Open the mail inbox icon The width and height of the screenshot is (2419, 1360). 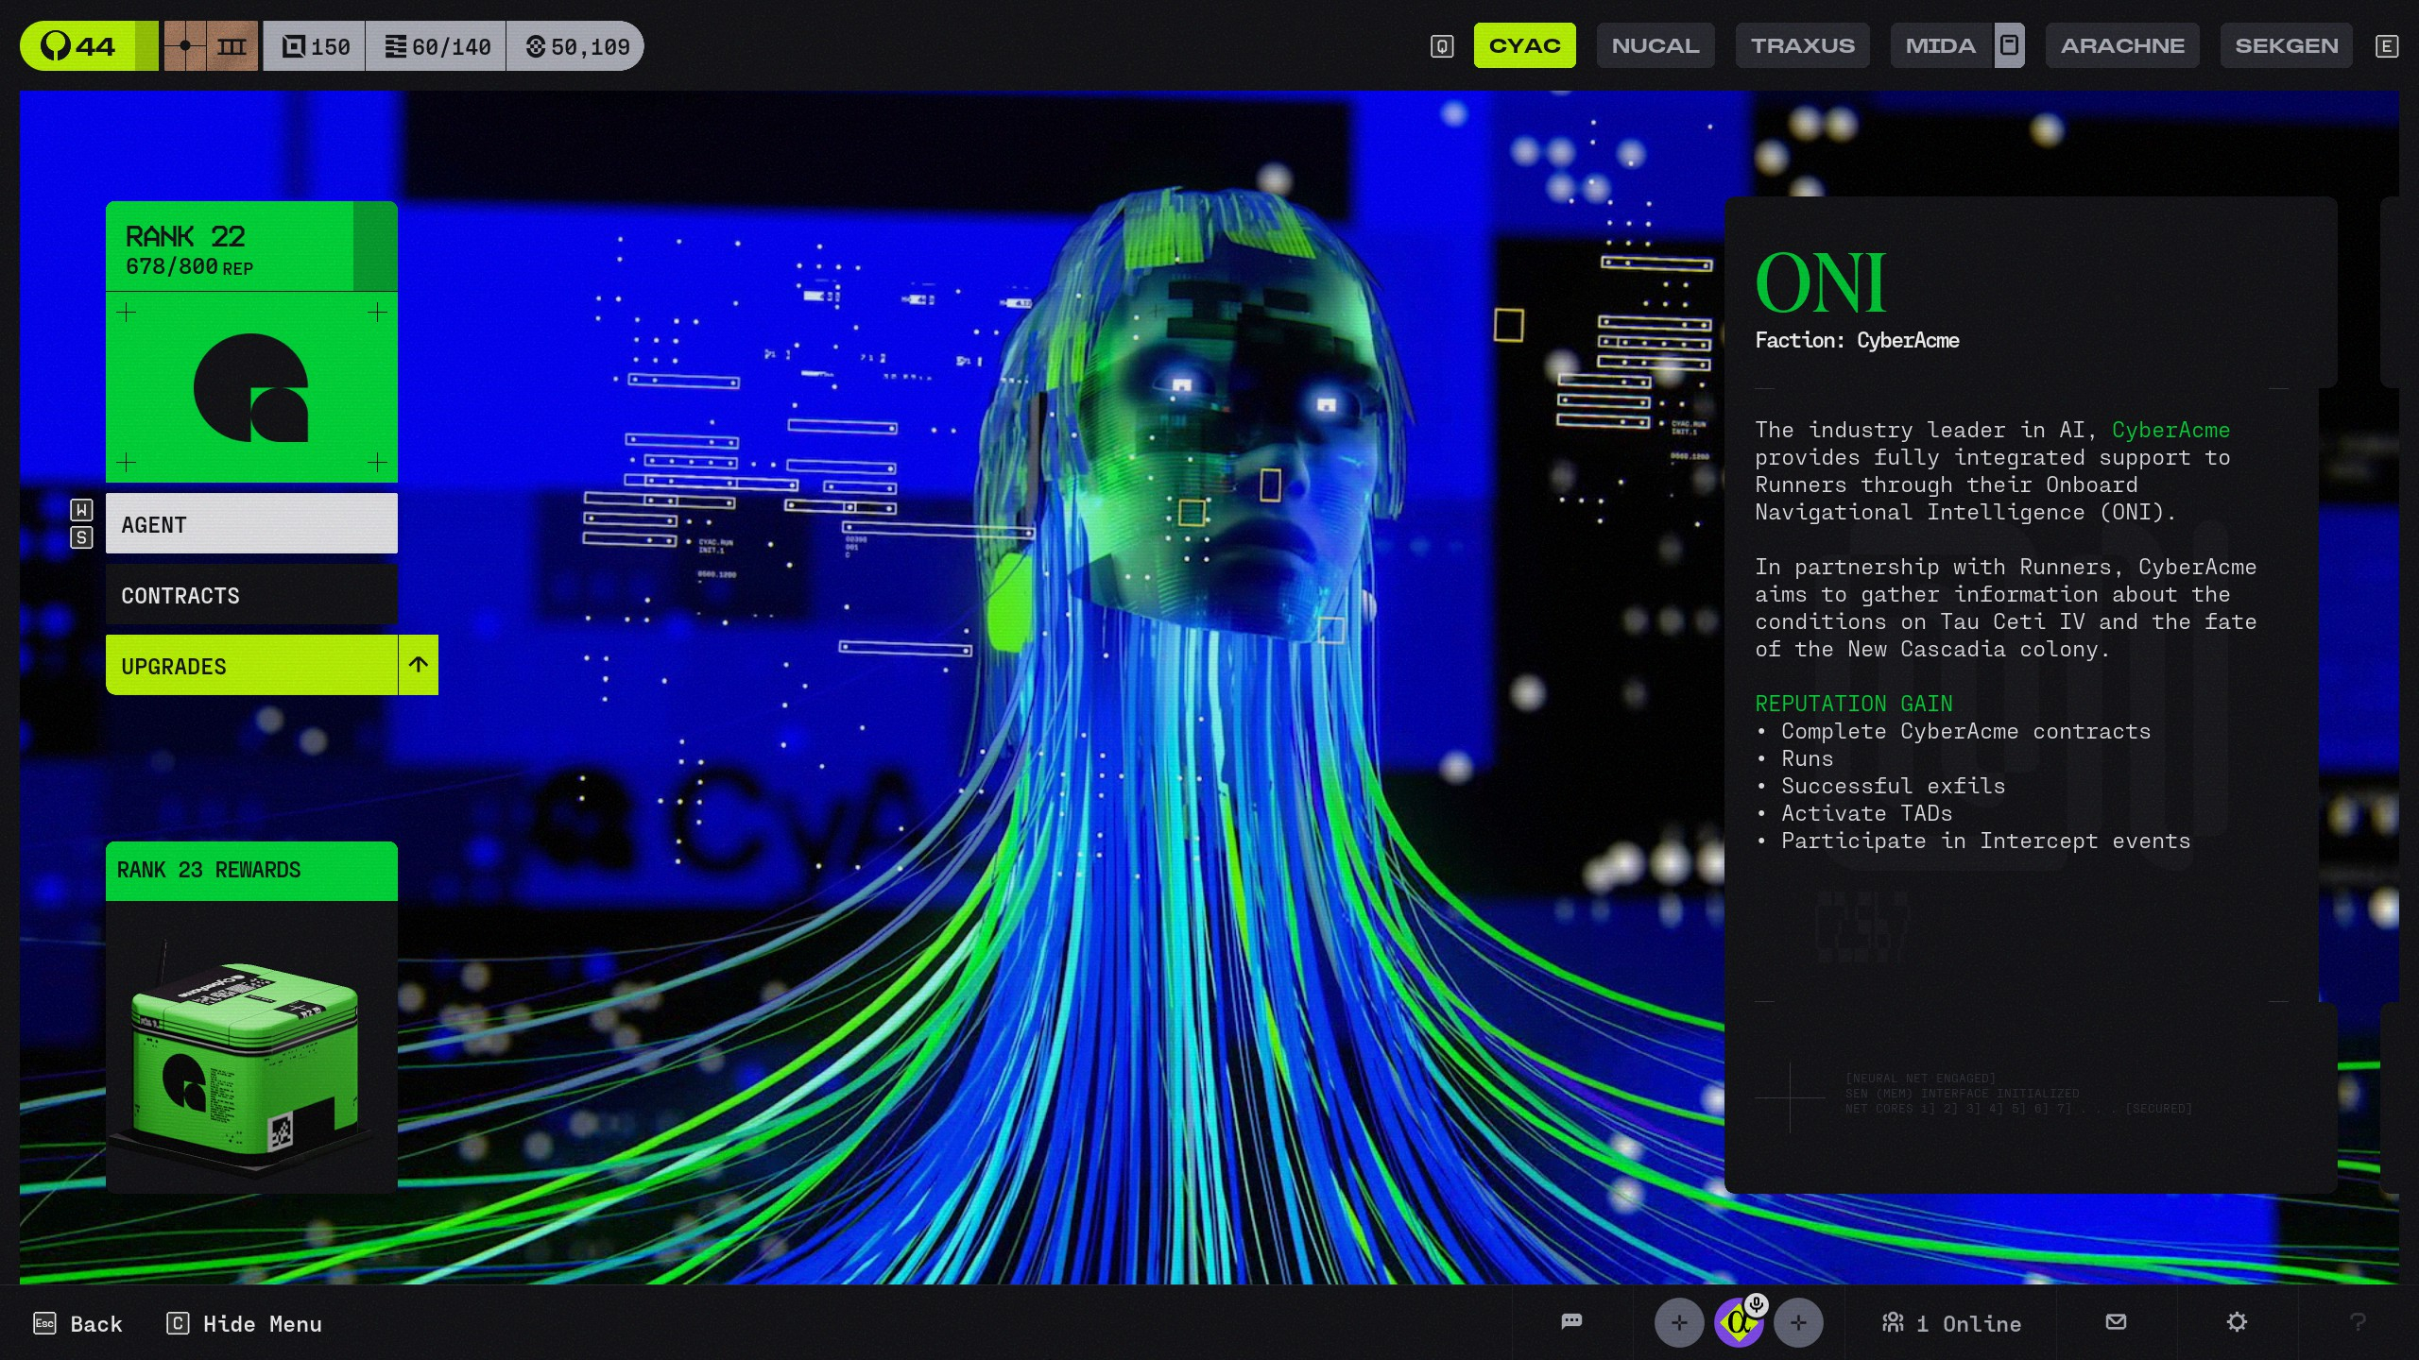[x=2116, y=1321]
